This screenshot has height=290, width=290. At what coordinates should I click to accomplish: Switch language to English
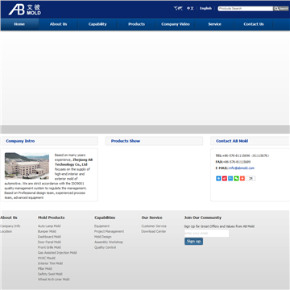(205, 8)
